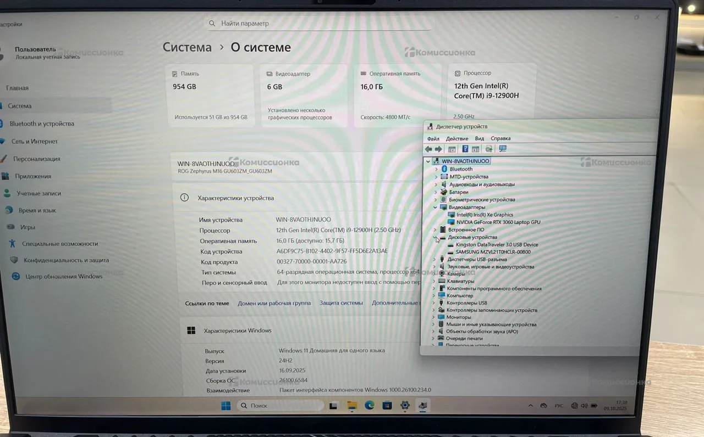Open Центр обновления Windows in sidebar
This screenshot has width=704, height=437.
pos(64,277)
